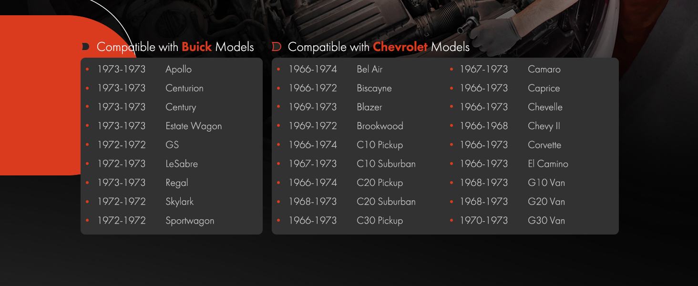Image resolution: width=698 pixels, height=286 pixels.
Task: Click the 1970-1973 year range for G30 Van
Action: pyautogui.click(x=484, y=221)
